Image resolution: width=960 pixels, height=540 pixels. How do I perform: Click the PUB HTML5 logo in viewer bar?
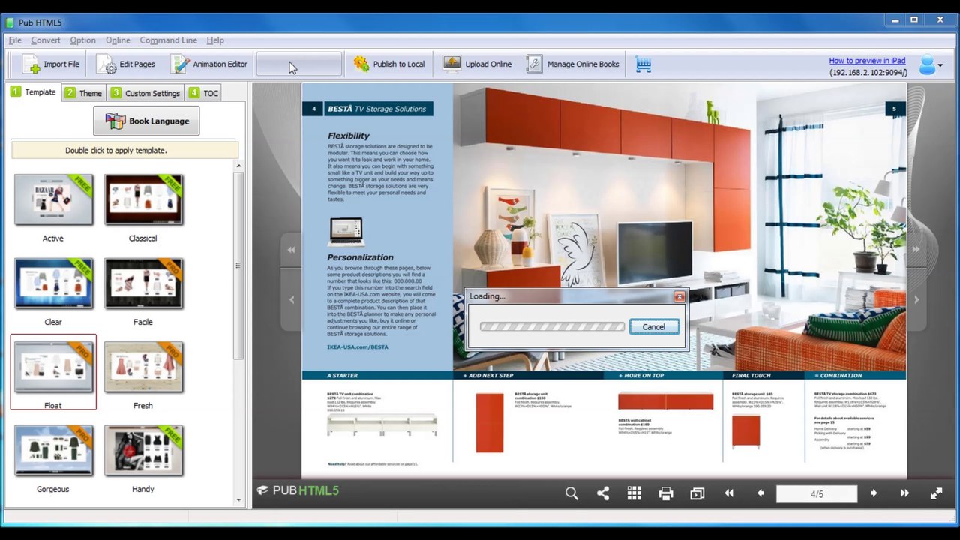298,490
